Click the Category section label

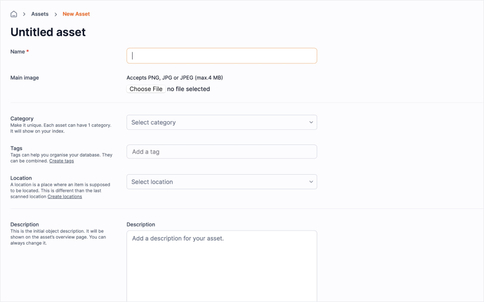click(x=22, y=119)
